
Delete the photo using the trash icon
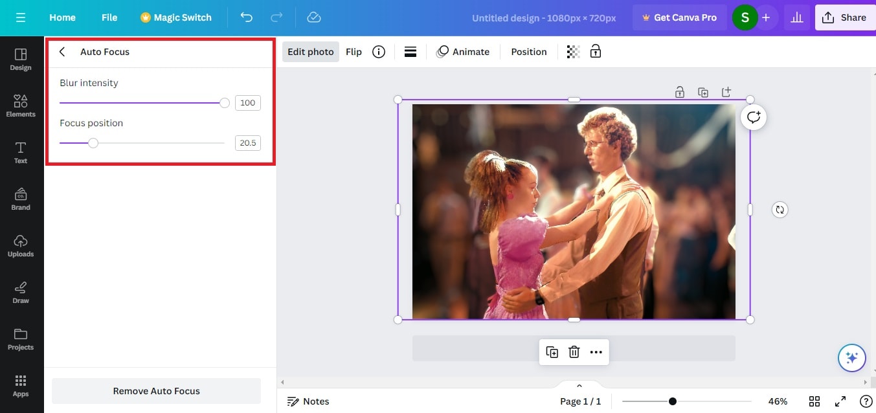574,352
